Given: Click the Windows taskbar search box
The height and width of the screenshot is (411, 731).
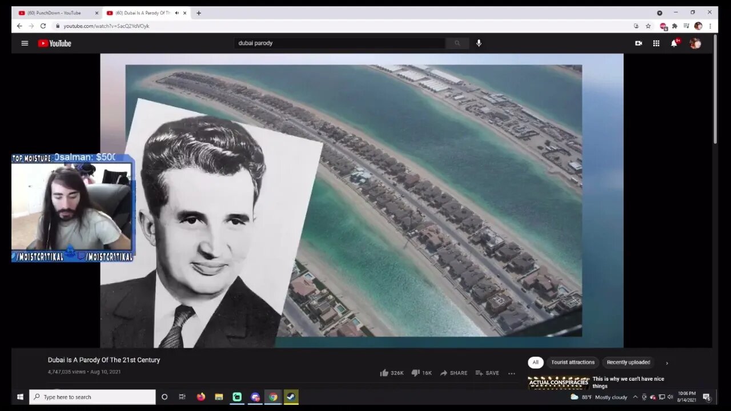Looking at the screenshot, I should pyautogui.click(x=93, y=397).
